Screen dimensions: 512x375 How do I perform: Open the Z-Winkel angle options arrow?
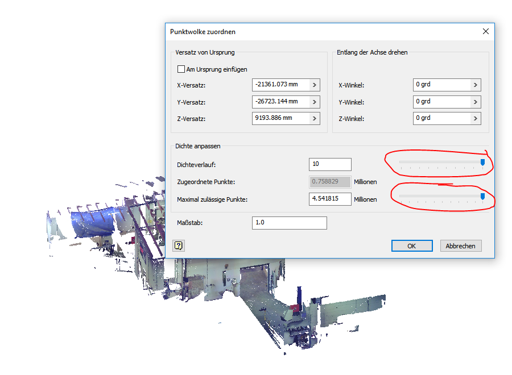click(476, 118)
